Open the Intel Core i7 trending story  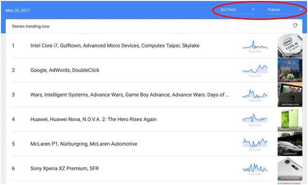(x=115, y=45)
